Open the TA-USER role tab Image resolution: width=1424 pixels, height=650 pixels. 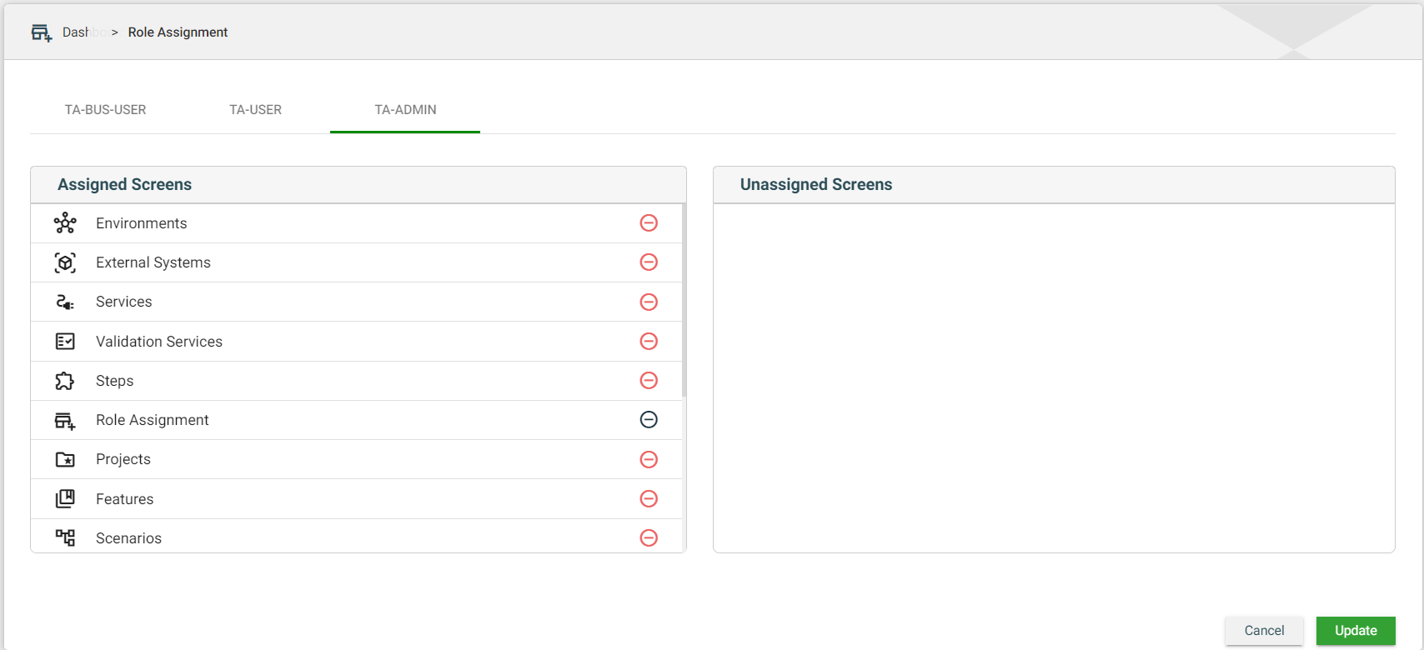tap(255, 110)
